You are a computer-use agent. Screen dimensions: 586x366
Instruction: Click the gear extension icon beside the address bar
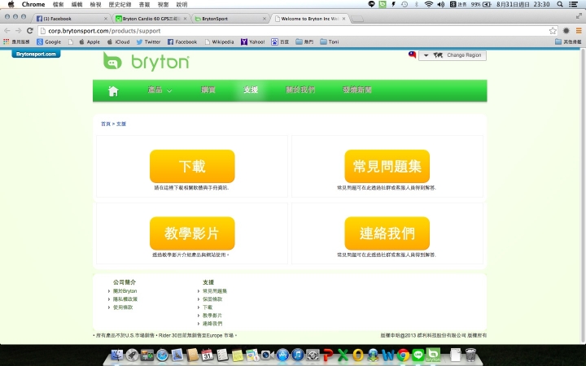pyautogui.click(x=566, y=31)
